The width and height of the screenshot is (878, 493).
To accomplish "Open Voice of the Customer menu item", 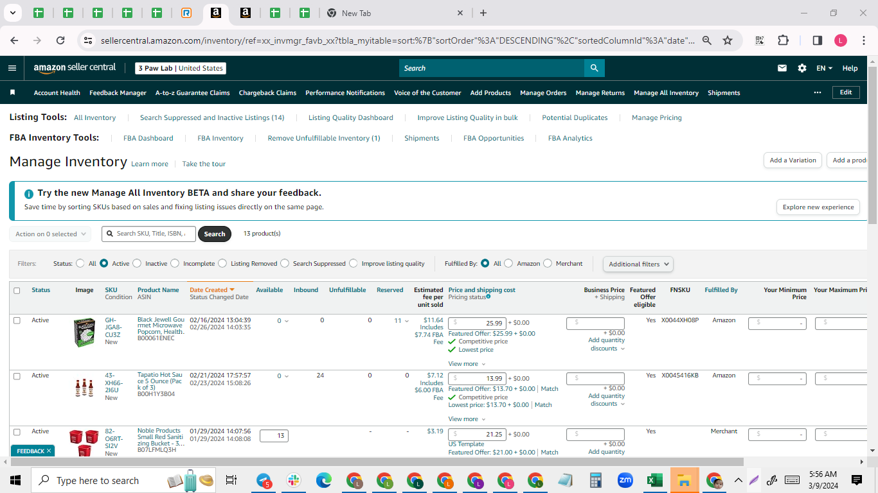I will pyautogui.click(x=427, y=92).
